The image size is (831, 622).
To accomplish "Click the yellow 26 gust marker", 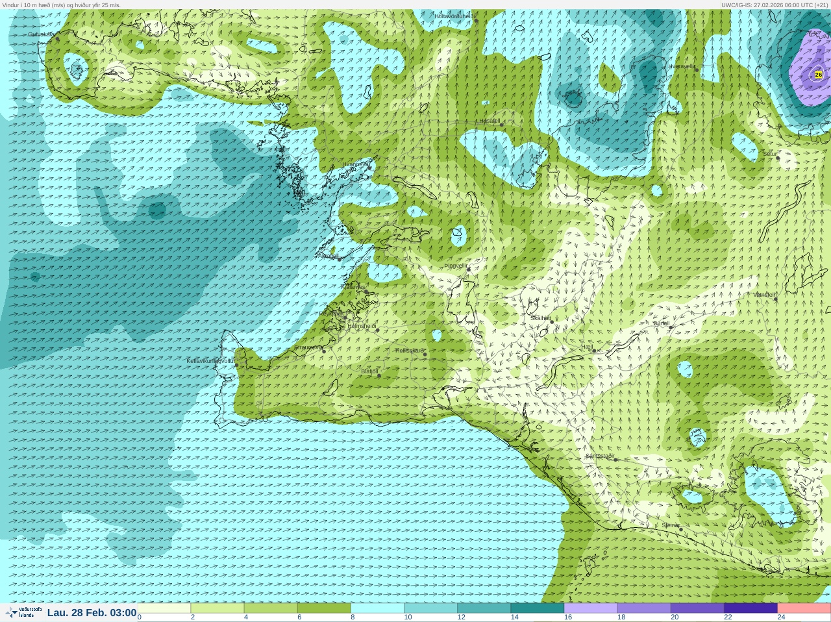I will pos(818,75).
